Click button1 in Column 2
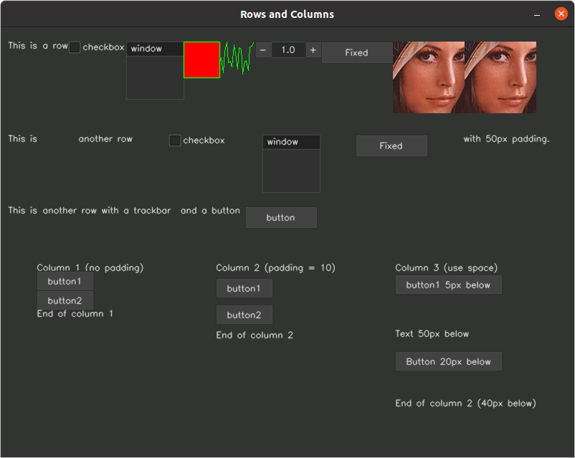Screen dimensions: 575x458 (x=244, y=288)
